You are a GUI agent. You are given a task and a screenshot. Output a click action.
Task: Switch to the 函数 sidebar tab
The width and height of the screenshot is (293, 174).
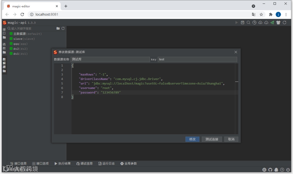pos(4,48)
